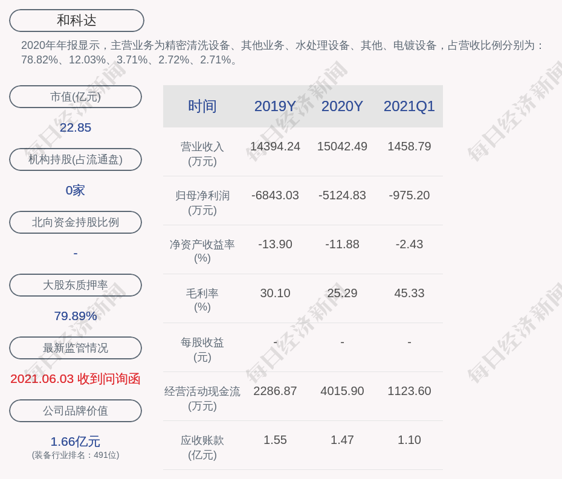The width and height of the screenshot is (562, 479).
Task: Click revenue value 15042.49
Action: click(342, 147)
